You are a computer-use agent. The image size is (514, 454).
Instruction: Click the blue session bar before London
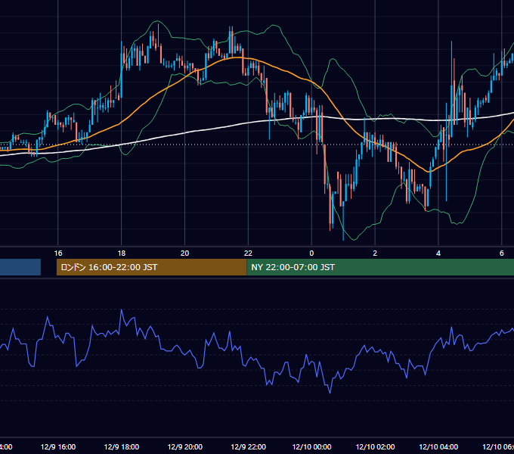[x=20, y=267]
